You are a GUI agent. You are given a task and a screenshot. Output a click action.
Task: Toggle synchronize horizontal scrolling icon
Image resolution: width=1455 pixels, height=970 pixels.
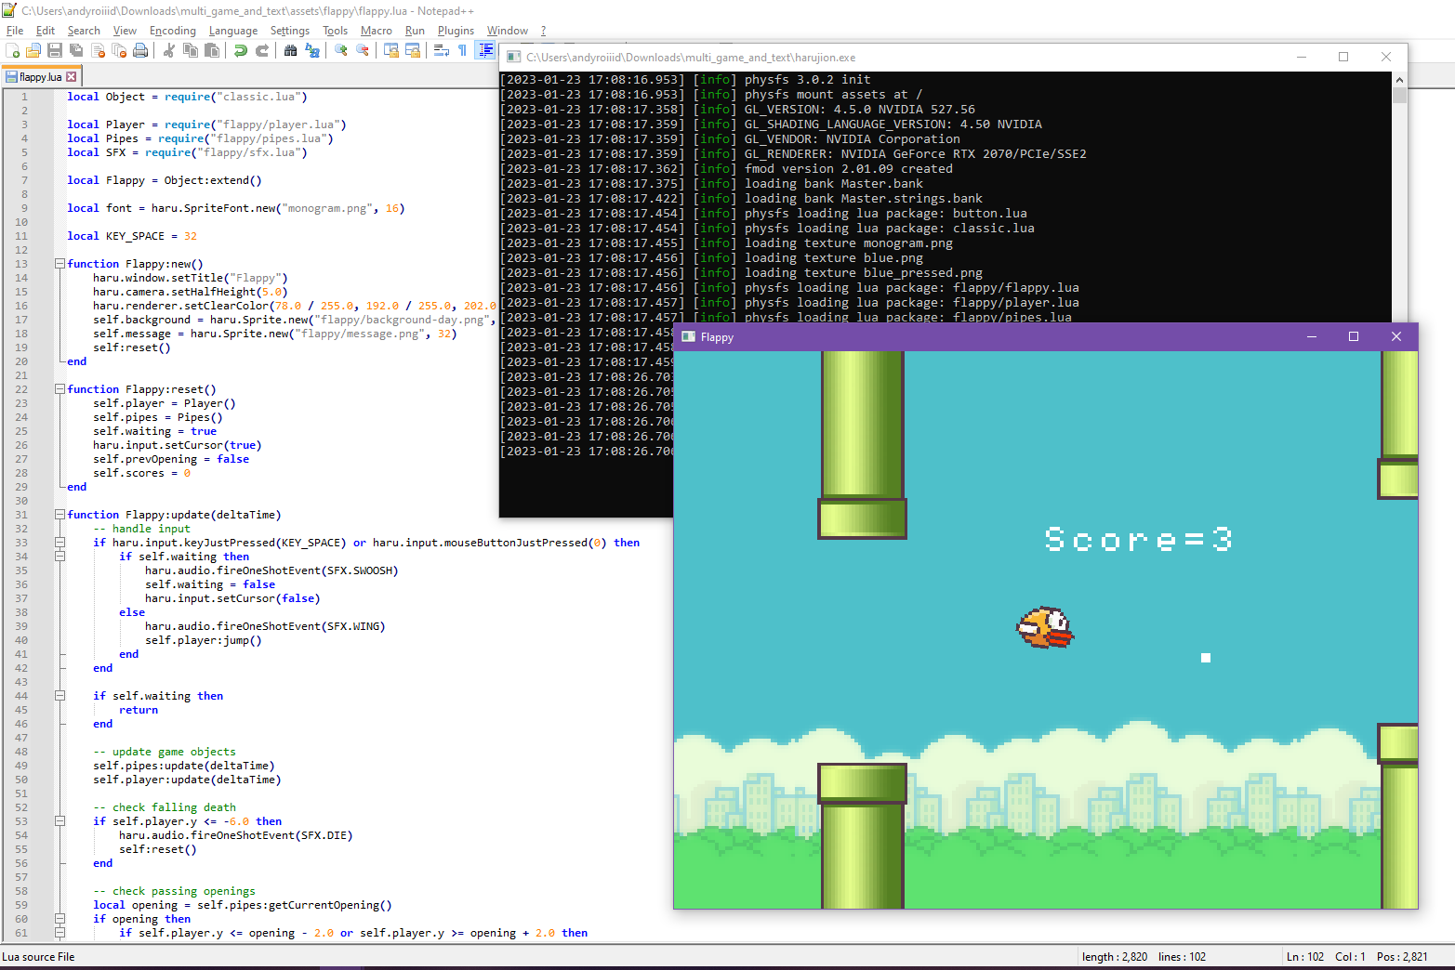pyautogui.click(x=413, y=50)
